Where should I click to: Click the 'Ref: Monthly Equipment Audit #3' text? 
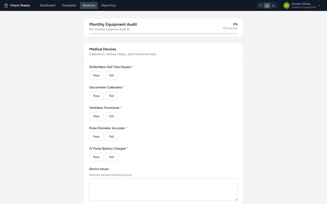(110, 29)
